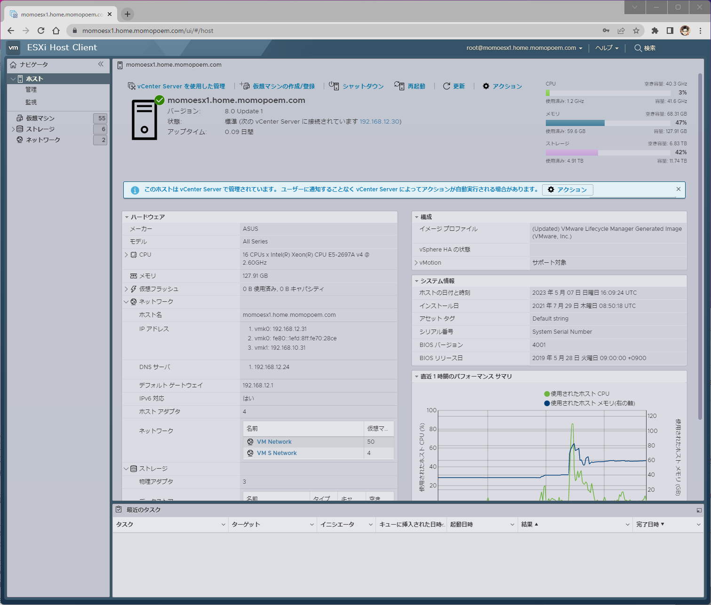Image resolution: width=711 pixels, height=605 pixels.
Task: Click the create/register VM icon
Action: (x=245, y=86)
